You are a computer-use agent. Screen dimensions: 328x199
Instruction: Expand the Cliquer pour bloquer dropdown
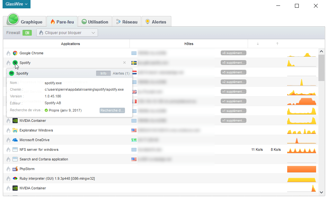tap(67, 33)
